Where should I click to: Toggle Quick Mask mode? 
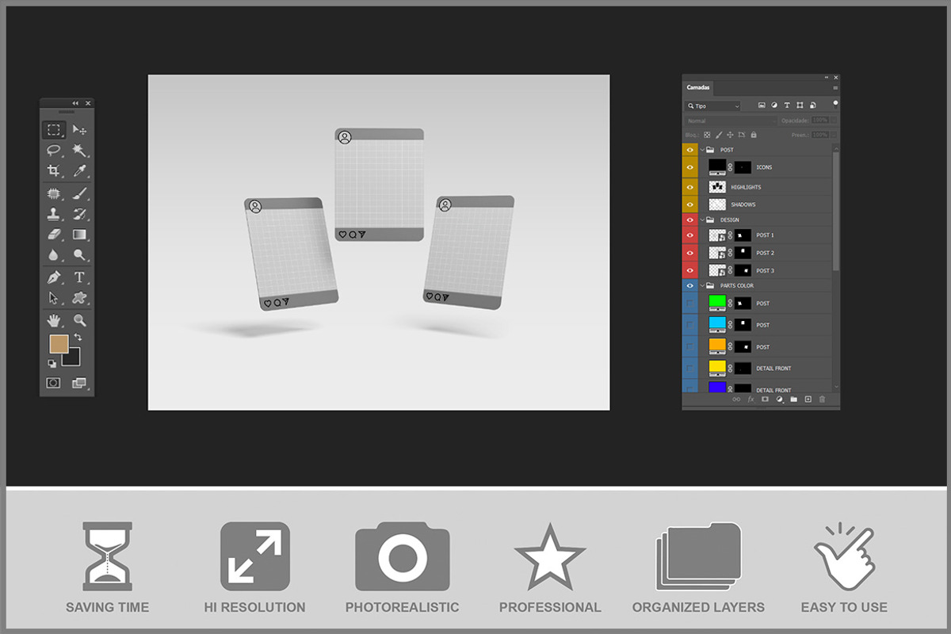coord(53,383)
